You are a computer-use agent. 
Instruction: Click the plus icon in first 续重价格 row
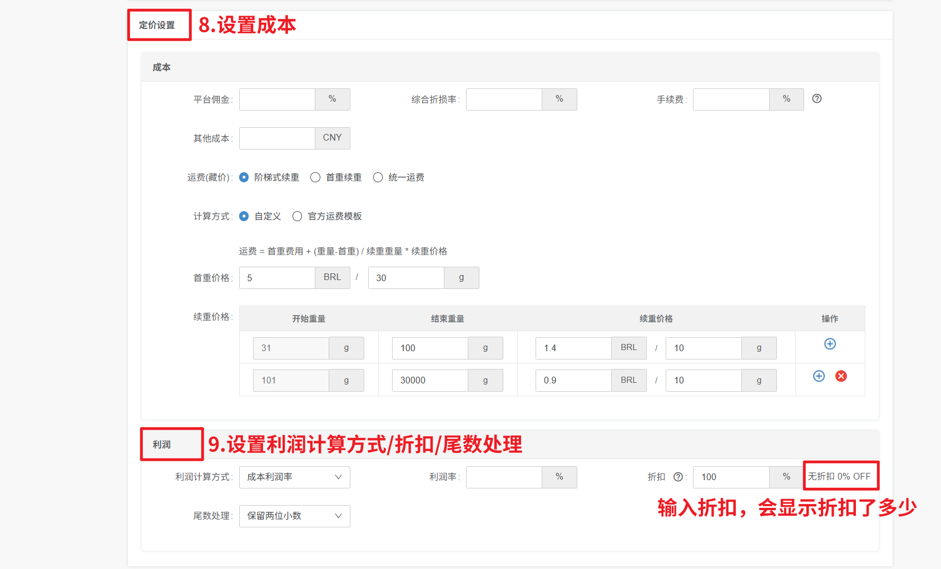click(830, 344)
